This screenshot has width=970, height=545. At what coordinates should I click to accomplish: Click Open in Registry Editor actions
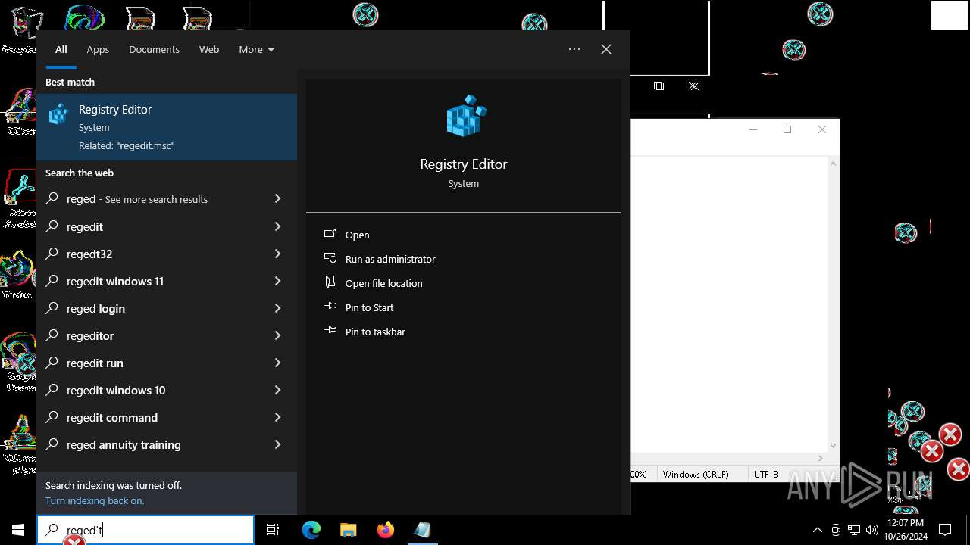click(x=358, y=235)
